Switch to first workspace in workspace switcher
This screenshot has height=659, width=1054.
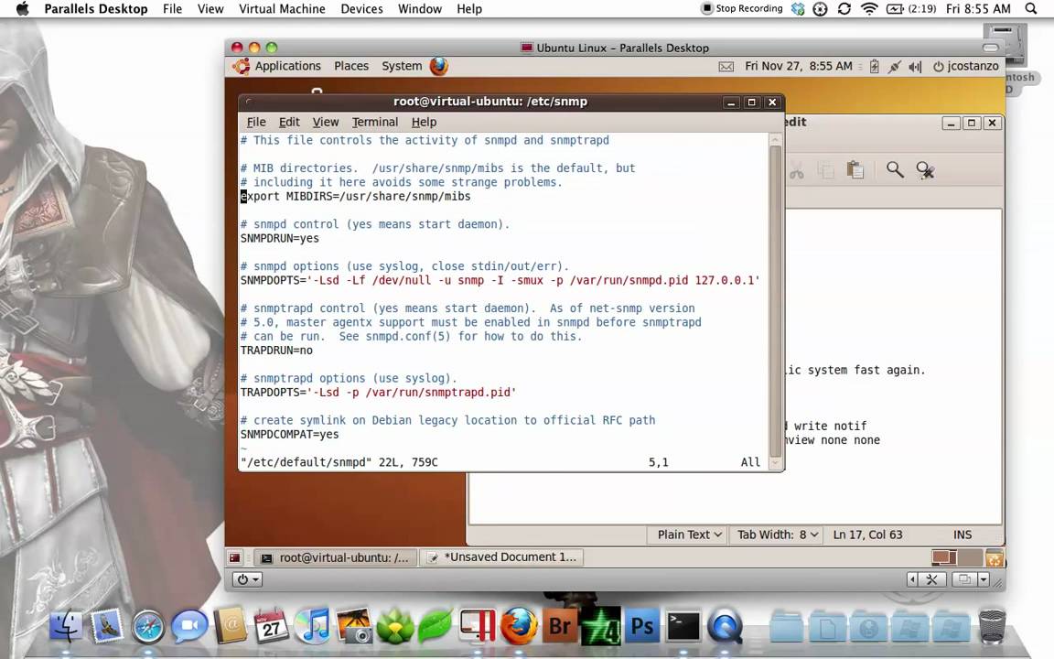(944, 557)
